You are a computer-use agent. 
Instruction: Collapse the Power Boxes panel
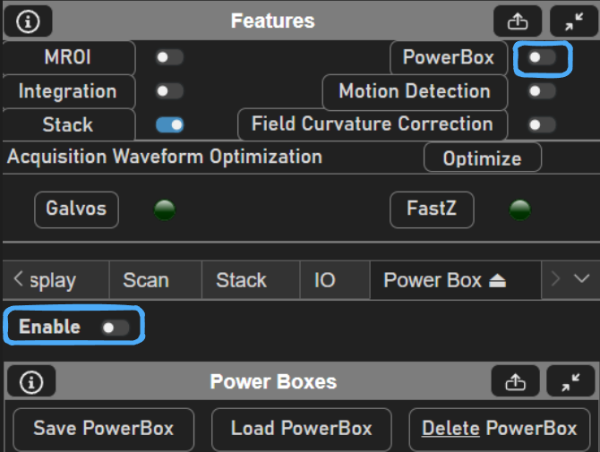[570, 382]
